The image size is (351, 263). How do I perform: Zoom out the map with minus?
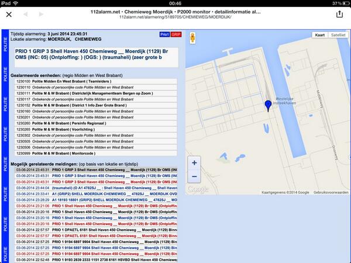[194, 177]
